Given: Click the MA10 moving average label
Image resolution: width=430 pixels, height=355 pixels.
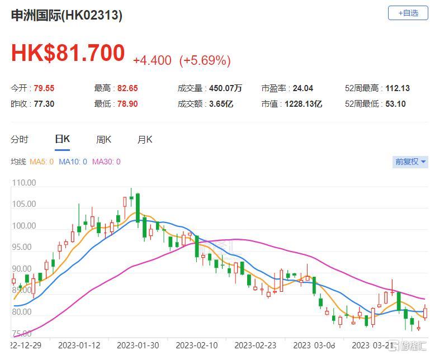Looking at the screenshot, I should (x=73, y=162).
